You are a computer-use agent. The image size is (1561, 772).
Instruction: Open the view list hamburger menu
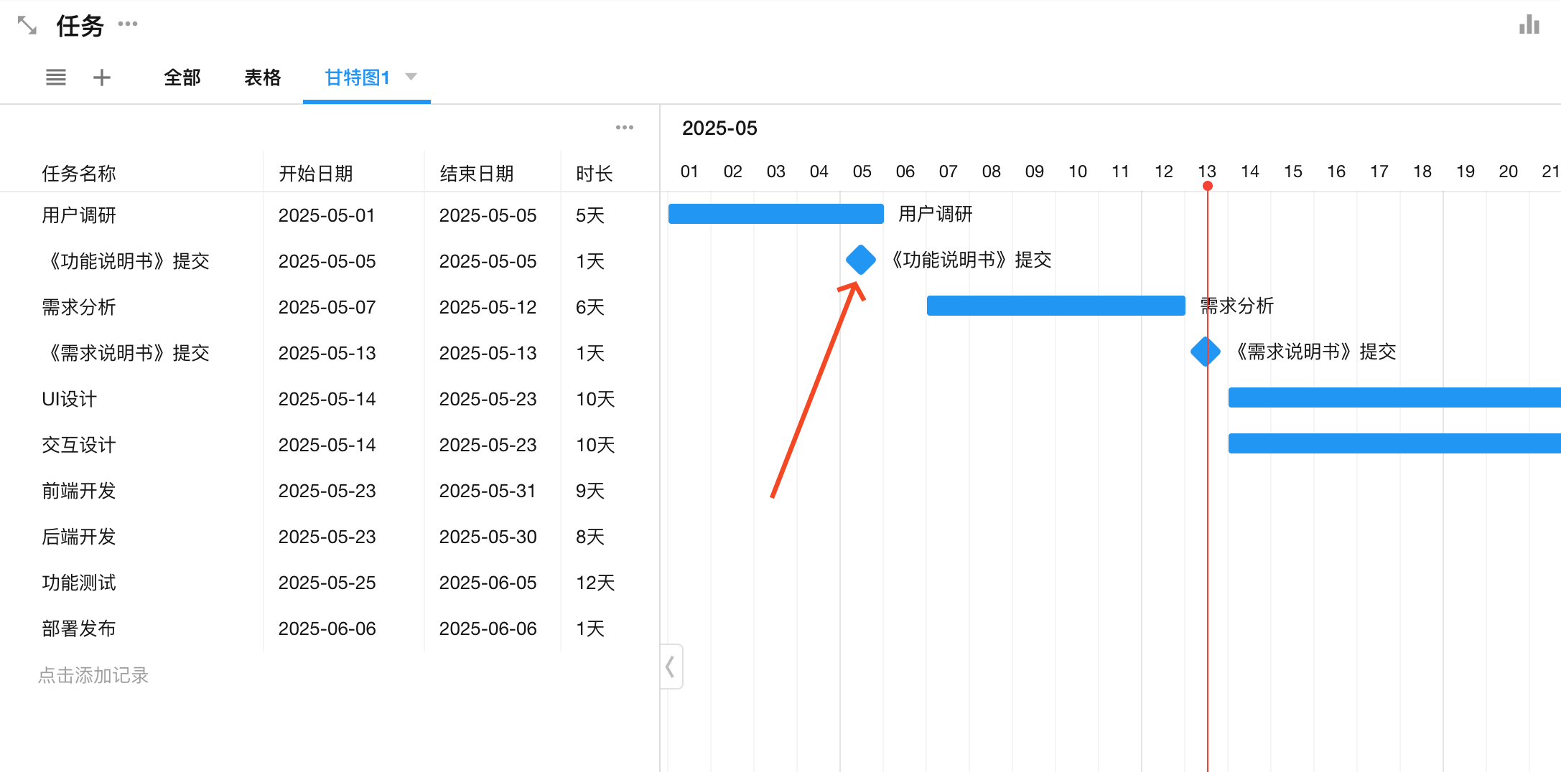point(56,77)
